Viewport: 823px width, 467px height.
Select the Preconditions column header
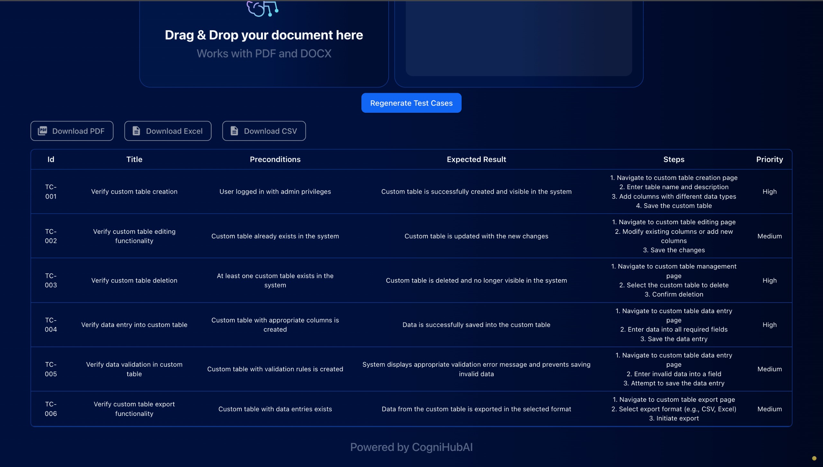[275, 159]
